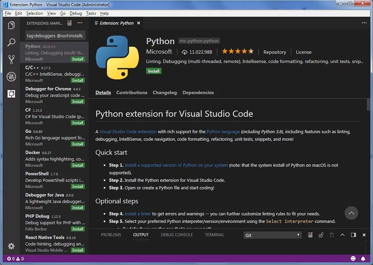Open the notifications bell in status bar
Viewport: 373px width, 265px height.
(x=363, y=259)
